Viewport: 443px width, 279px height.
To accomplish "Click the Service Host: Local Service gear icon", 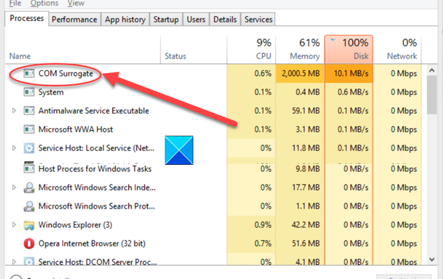I will click(x=29, y=148).
